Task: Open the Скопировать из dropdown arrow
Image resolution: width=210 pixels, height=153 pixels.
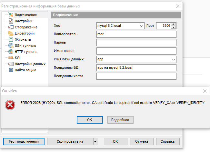Action: 95,141
